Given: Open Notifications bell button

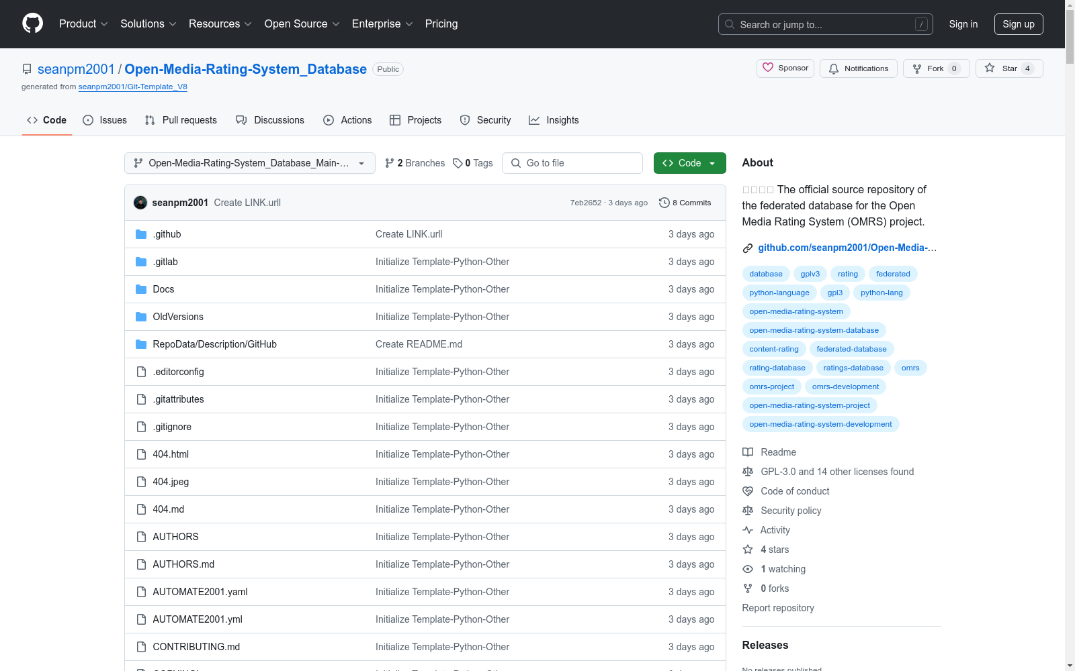Looking at the screenshot, I should pos(858,68).
